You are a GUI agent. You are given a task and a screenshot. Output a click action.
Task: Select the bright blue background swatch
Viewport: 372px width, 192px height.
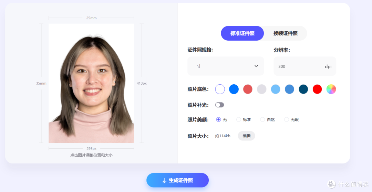click(234, 89)
